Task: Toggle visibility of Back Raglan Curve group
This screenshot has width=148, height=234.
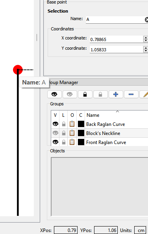Action: tap(55, 124)
